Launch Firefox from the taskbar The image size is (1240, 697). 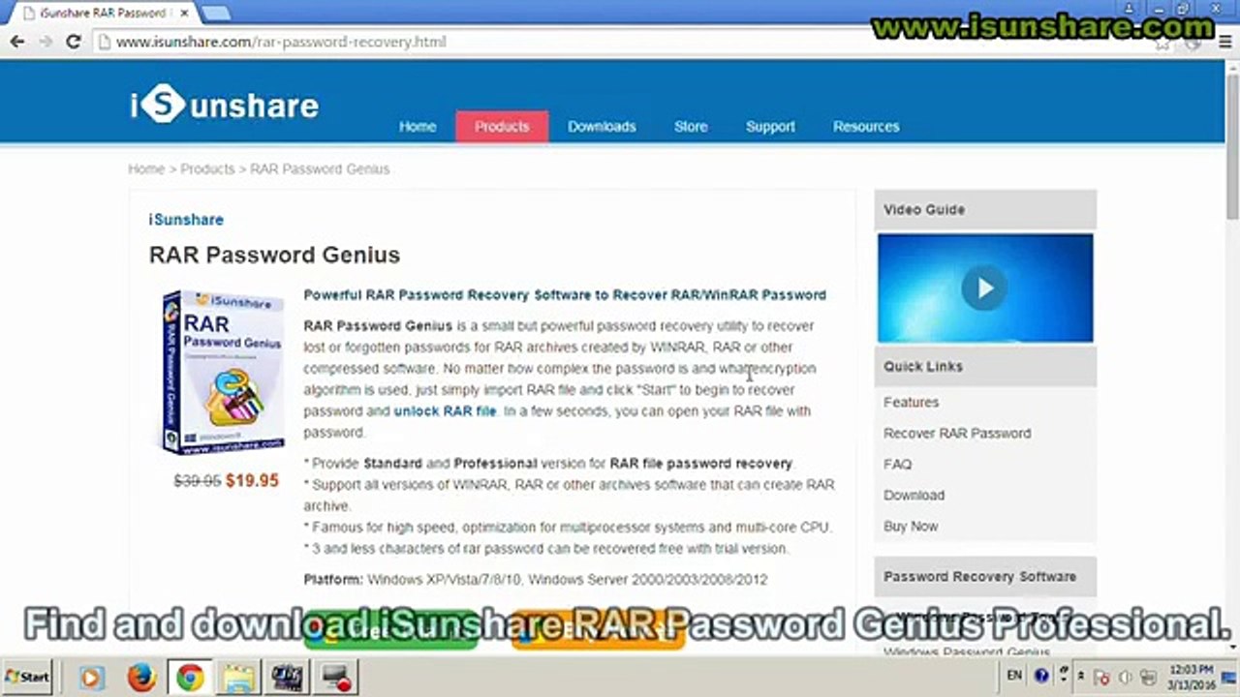[141, 678]
